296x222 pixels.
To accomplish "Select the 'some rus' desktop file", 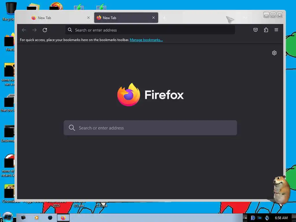I will coord(8,74).
